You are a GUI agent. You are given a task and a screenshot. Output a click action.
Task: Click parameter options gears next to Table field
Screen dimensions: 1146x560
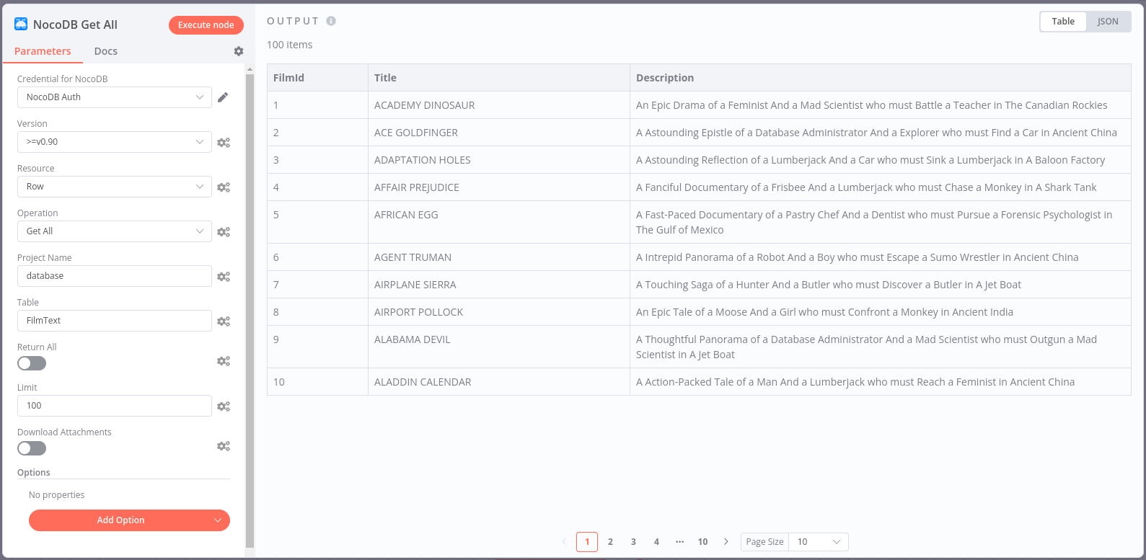tap(224, 321)
